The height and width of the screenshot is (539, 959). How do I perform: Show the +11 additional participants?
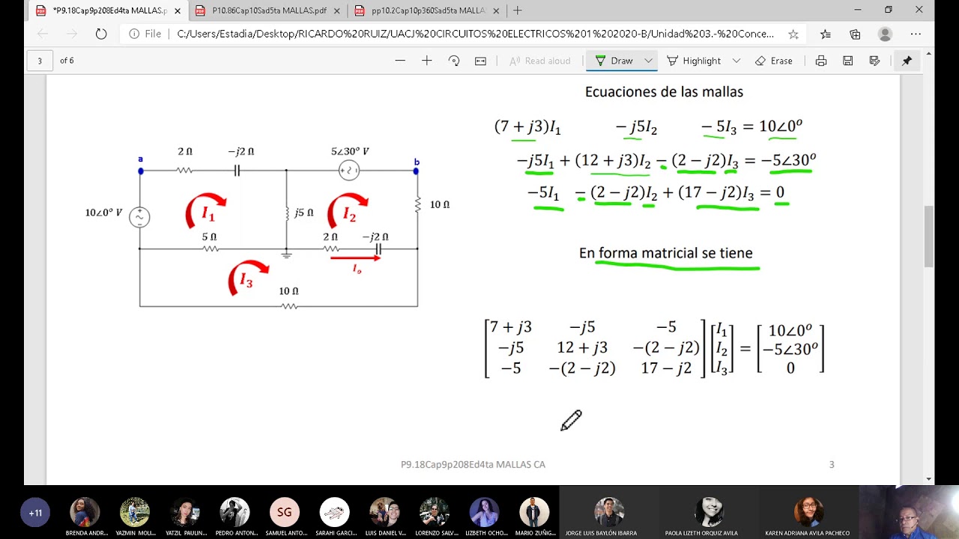(x=35, y=513)
